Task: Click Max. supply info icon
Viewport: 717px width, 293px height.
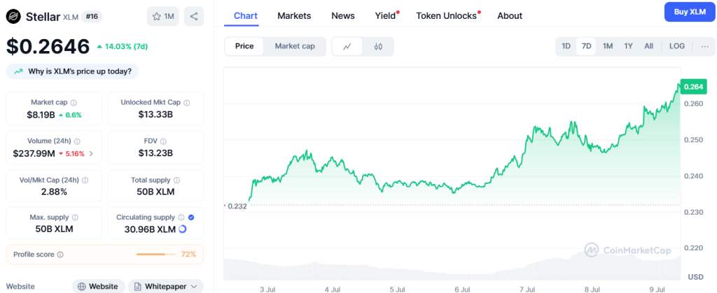Action: click(x=75, y=217)
